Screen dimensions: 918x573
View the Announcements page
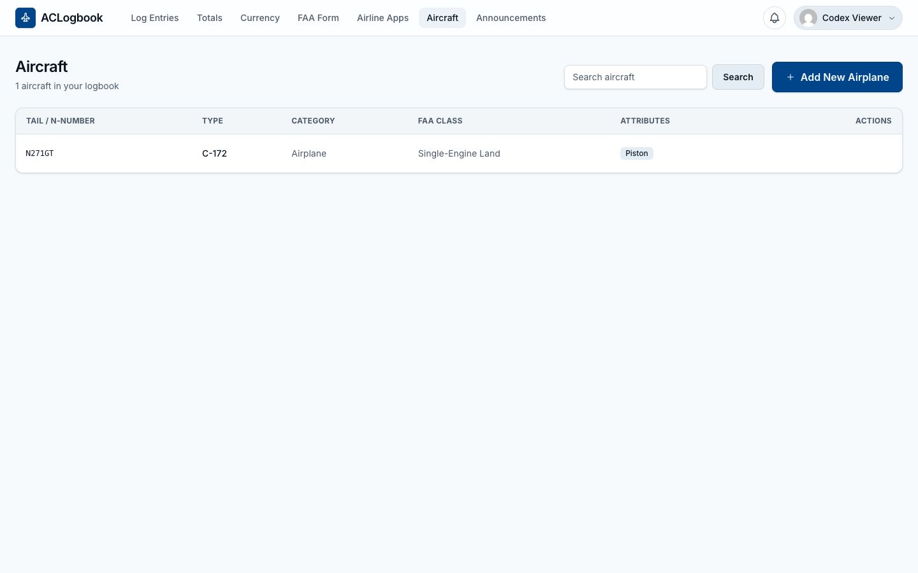(x=511, y=18)
